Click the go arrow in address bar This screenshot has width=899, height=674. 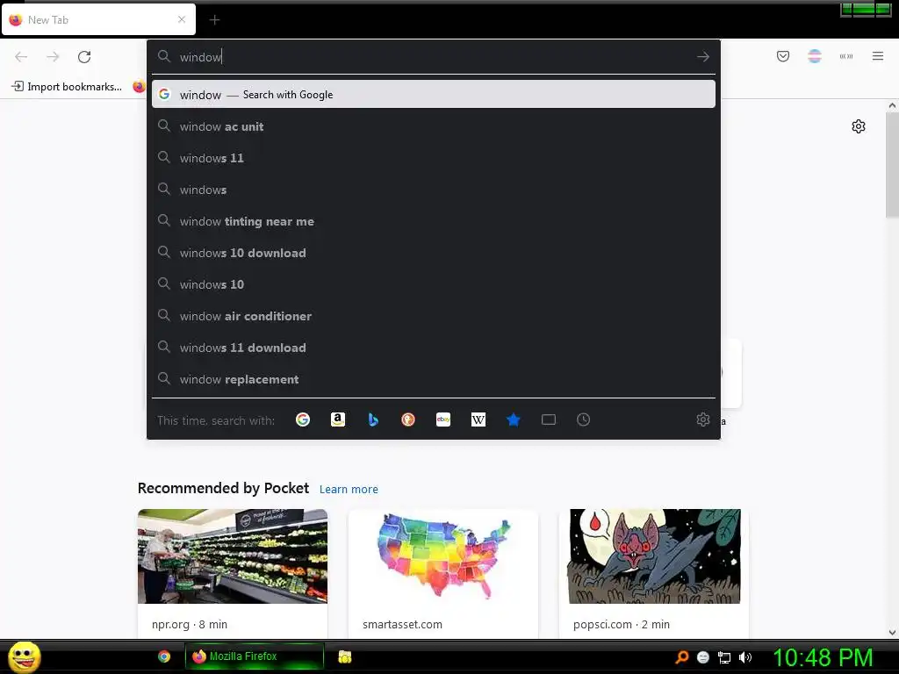click(703, 57)
